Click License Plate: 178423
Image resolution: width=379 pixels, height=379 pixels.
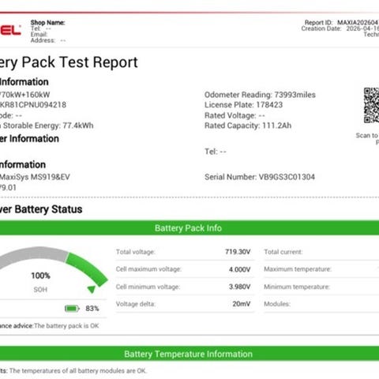pos(243,105)
